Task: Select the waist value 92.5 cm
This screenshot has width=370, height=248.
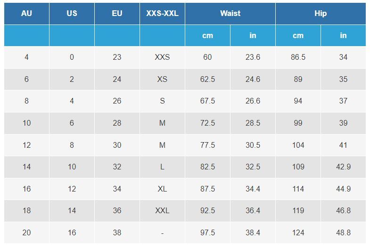Action: pyautogui.click(x=207, y=210)
